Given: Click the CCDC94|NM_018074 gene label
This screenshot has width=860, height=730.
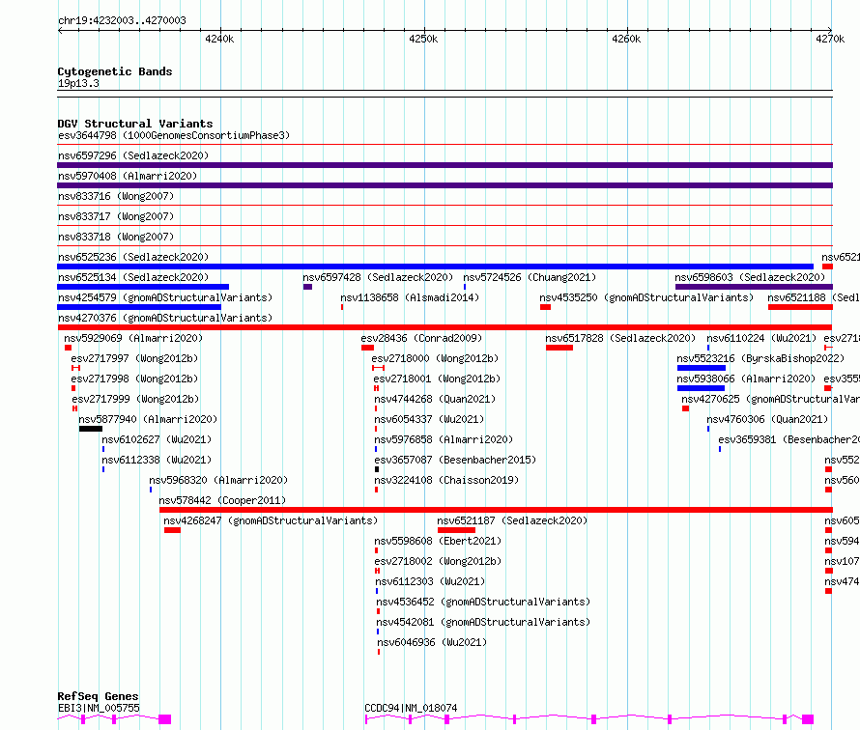Looking at the screenshot, I should click(x=411, y=708).
